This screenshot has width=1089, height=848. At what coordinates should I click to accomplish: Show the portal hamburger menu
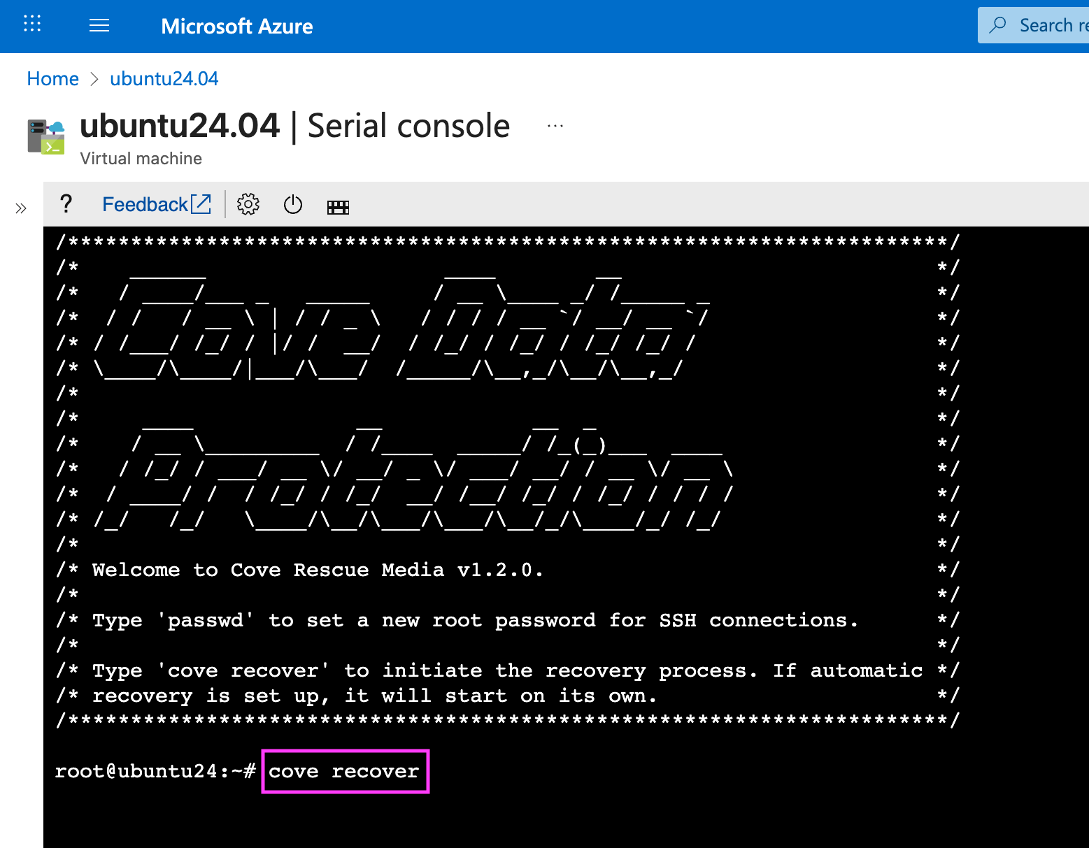99,26
